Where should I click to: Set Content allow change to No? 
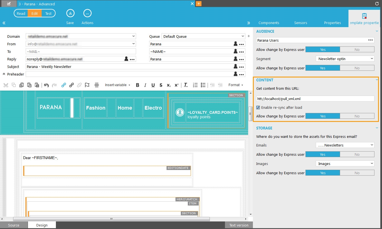click(x=357, y=116)
